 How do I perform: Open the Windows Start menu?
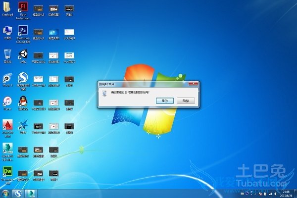5,193
